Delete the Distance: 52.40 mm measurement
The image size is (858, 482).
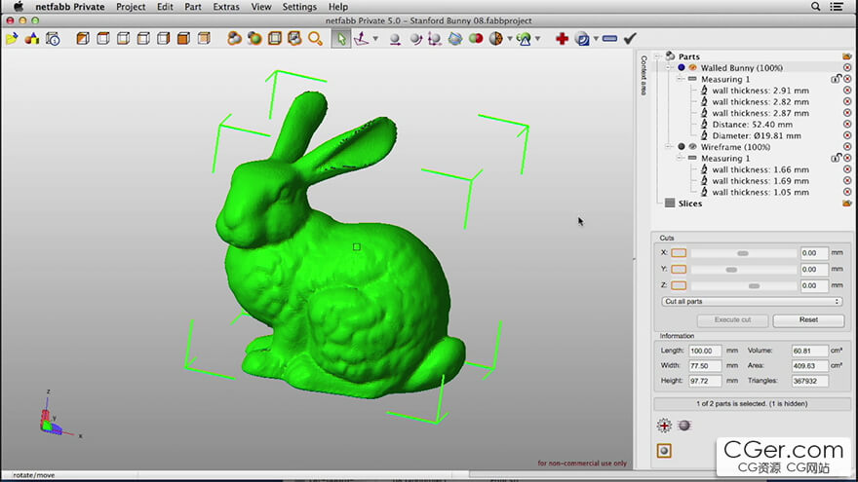click(847, 124)
